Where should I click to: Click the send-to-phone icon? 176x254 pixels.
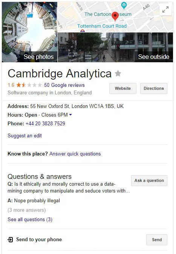click(x=10, y=239)
